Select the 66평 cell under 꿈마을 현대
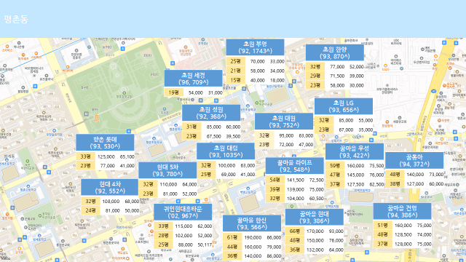 coord(295,231)
